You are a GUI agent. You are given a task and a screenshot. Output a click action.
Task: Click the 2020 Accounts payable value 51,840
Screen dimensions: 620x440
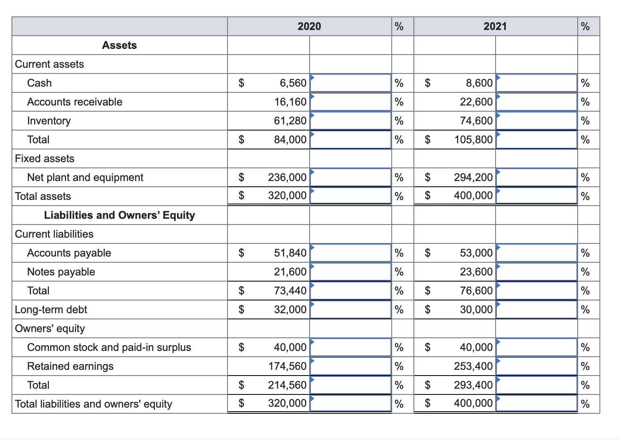click(290, 253)
